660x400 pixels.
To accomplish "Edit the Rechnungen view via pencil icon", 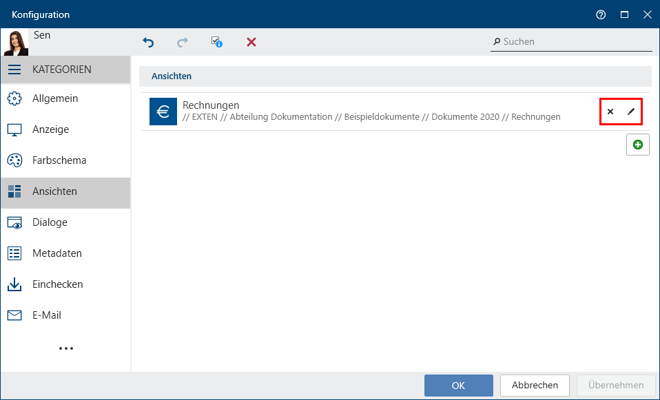I will [631, 112].
